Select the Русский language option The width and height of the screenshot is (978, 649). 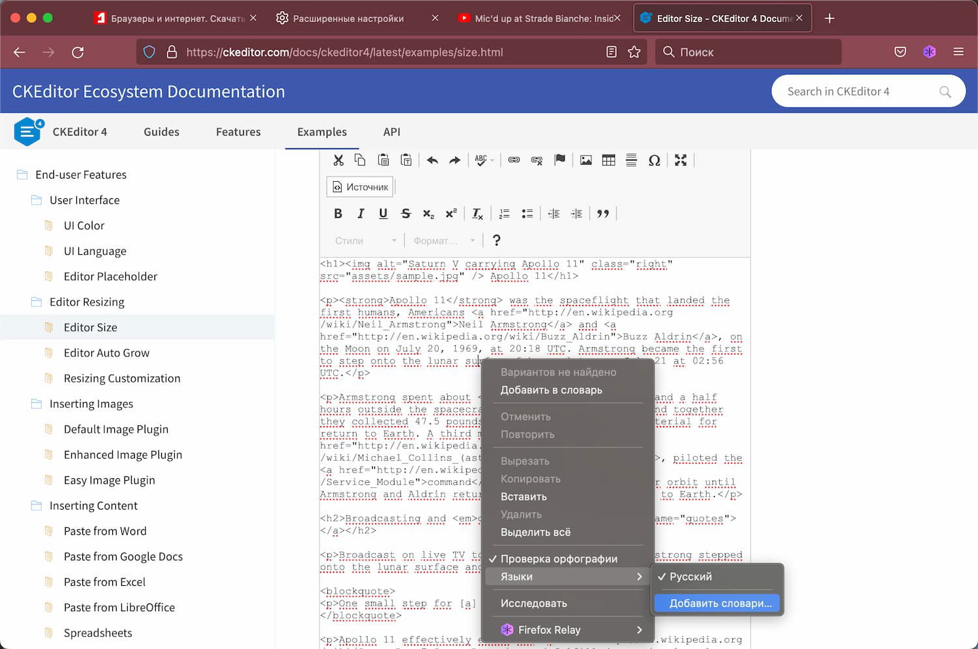[x=717, y=577]
